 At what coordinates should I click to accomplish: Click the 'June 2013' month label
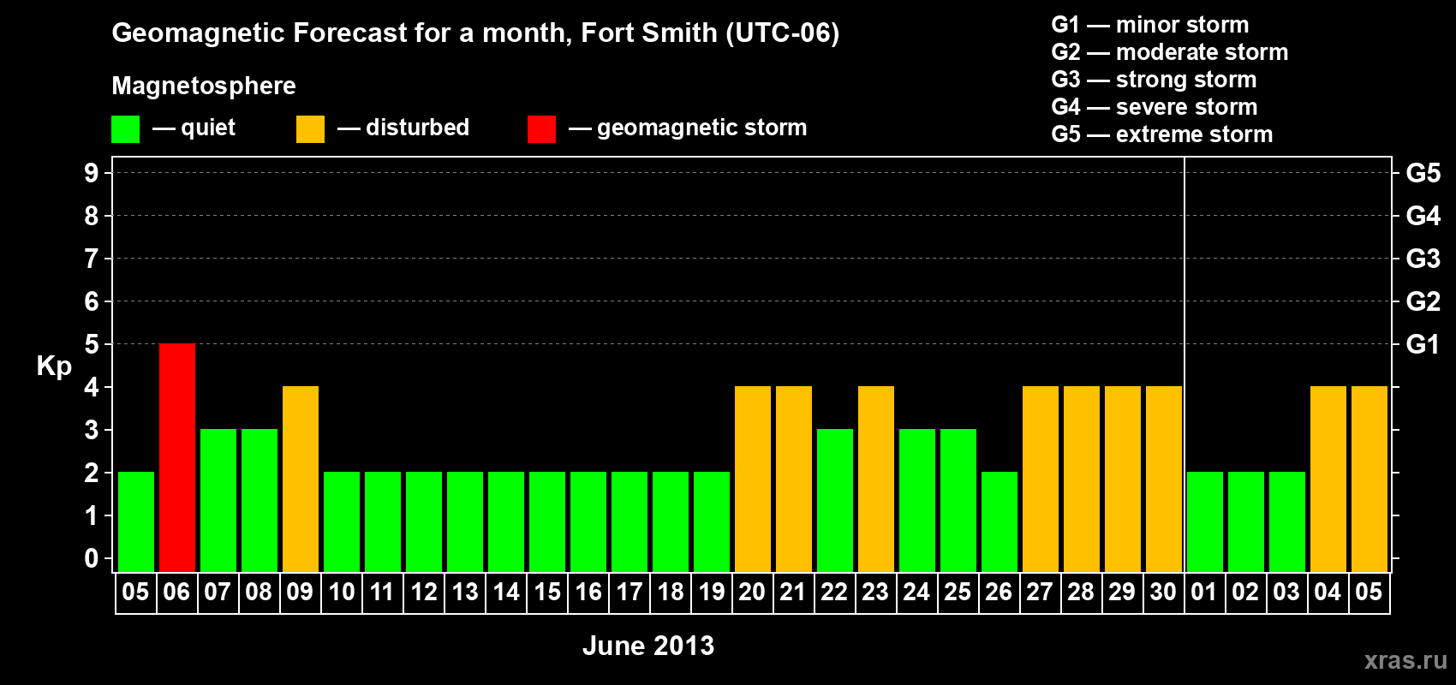pos(648,646)
